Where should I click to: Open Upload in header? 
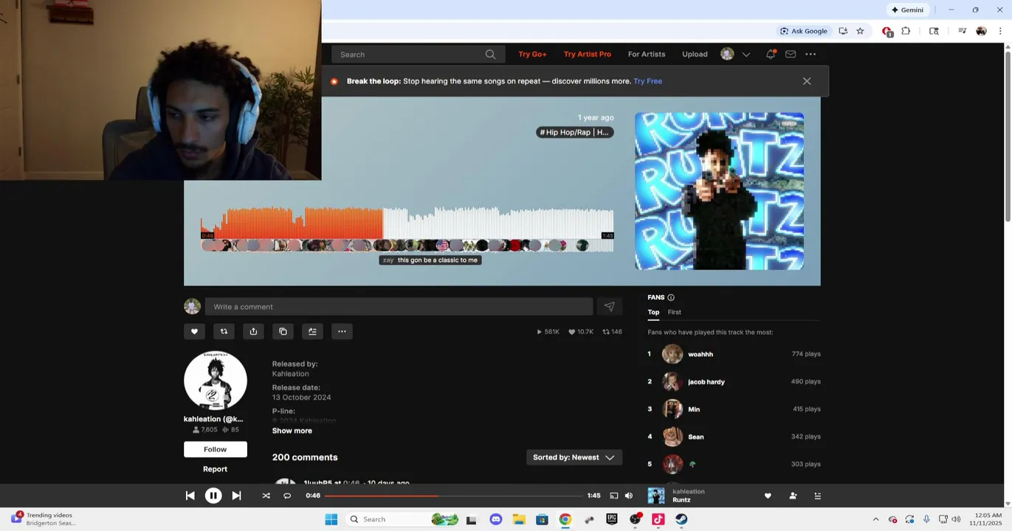[695, 54]
